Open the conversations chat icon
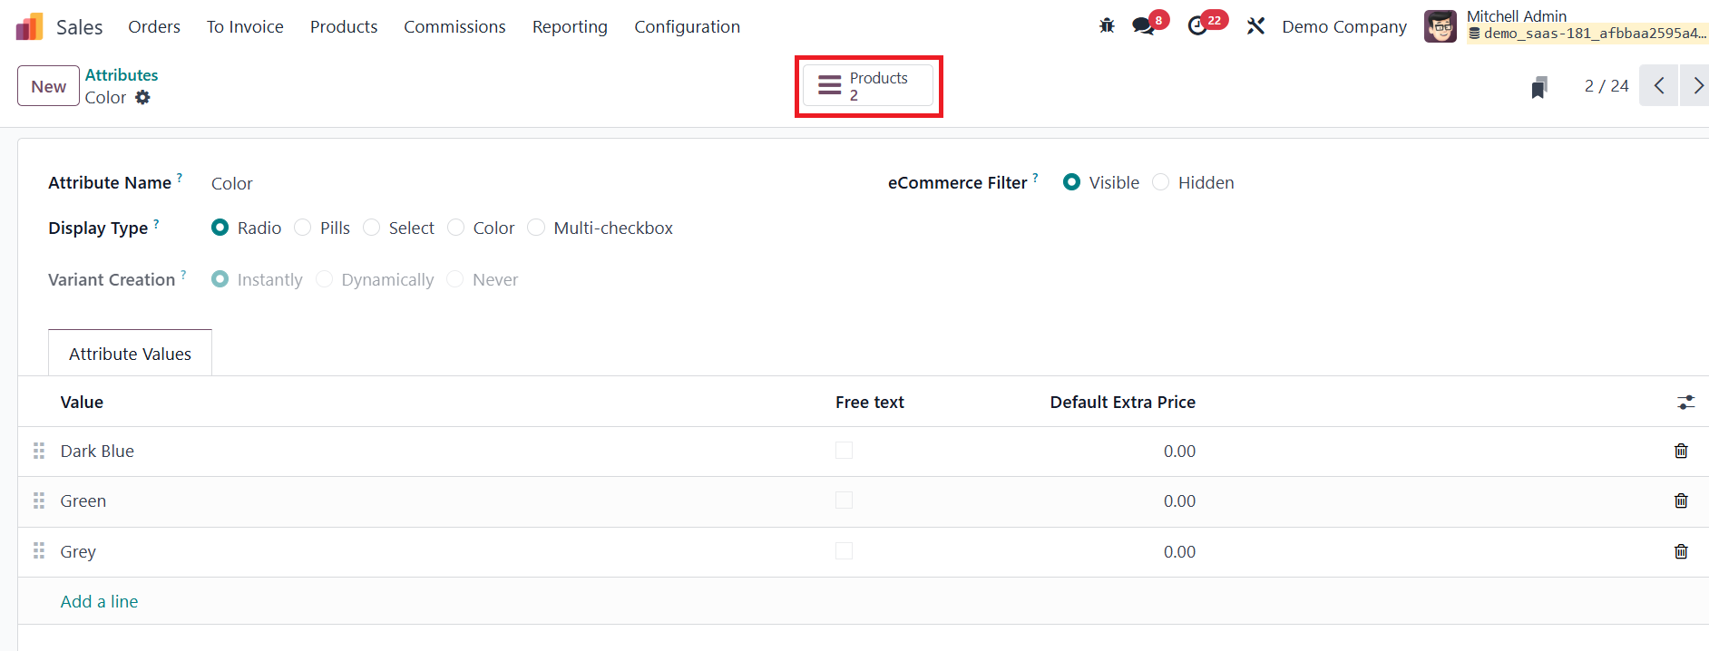The width and height of the screenshot is (1709, 651). [x=1144, y=26]
